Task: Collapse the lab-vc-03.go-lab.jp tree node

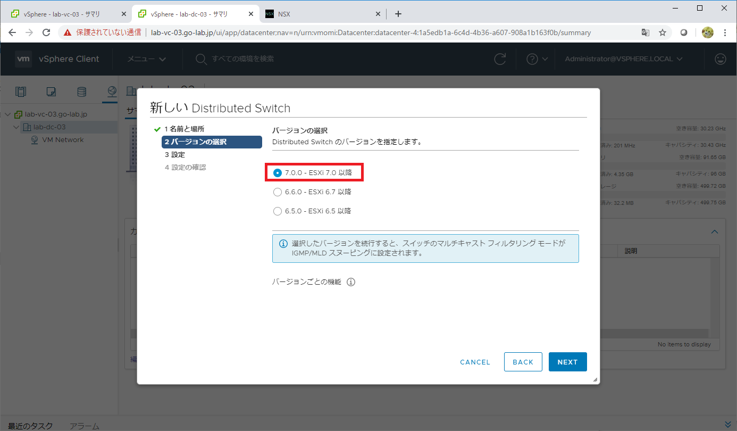Action: 7,114
